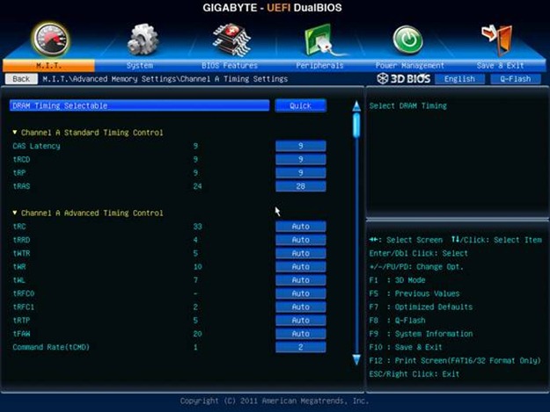Launch the Q-Flash utility button
This screenshot has width=550, height=412.
pos(516,79)
